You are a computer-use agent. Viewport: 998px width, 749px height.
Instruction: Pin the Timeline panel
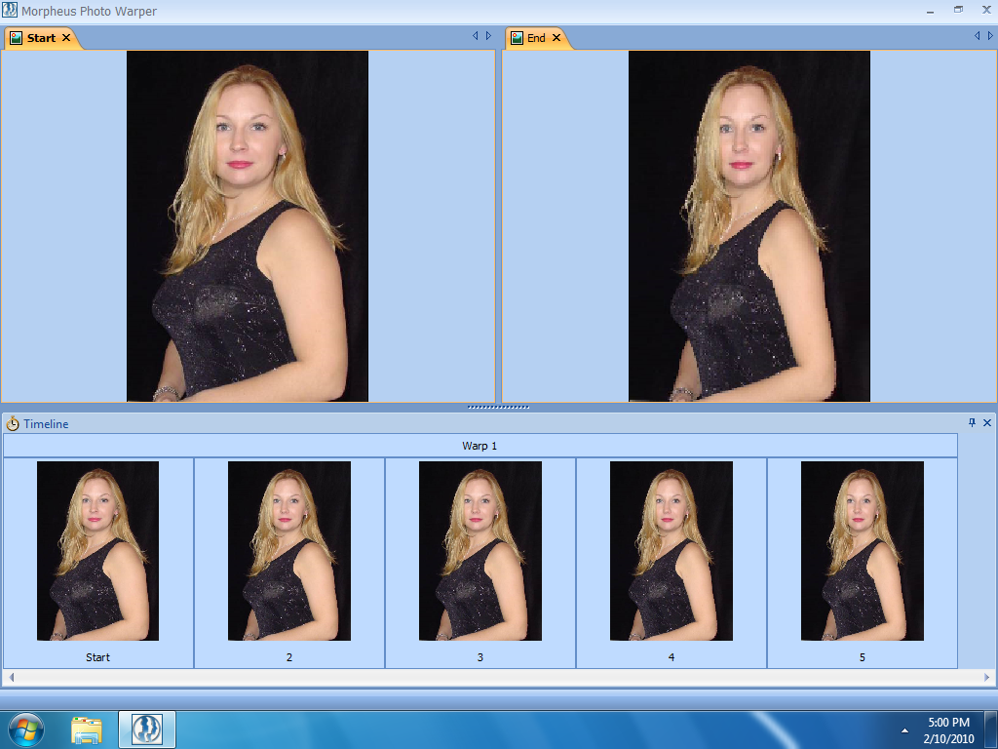pos(972,423)
